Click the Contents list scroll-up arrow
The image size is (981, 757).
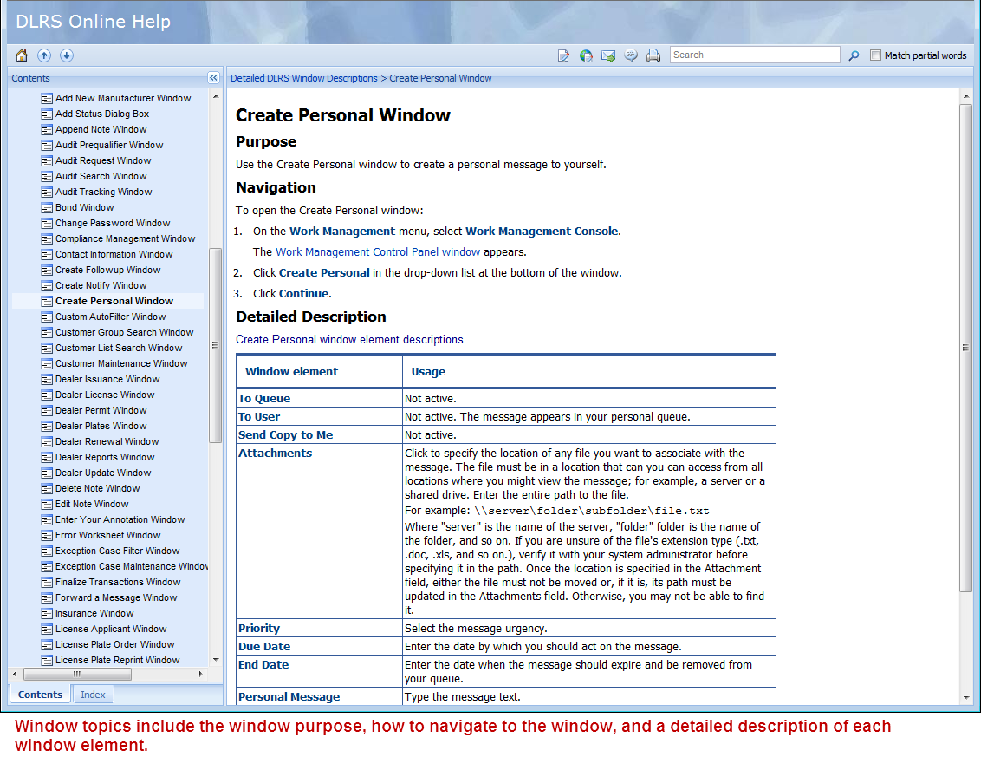click(216, 96)
